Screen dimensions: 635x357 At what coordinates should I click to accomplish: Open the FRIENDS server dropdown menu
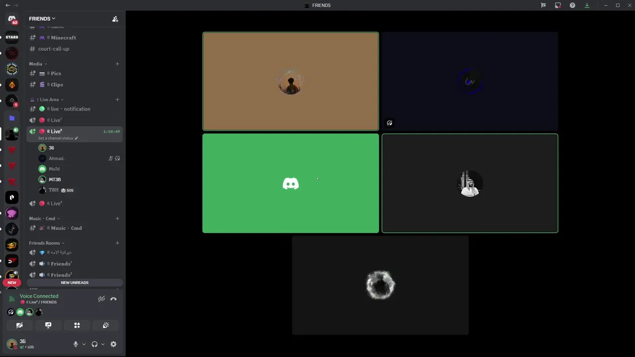pyautogui.click(x=42, y=19)
